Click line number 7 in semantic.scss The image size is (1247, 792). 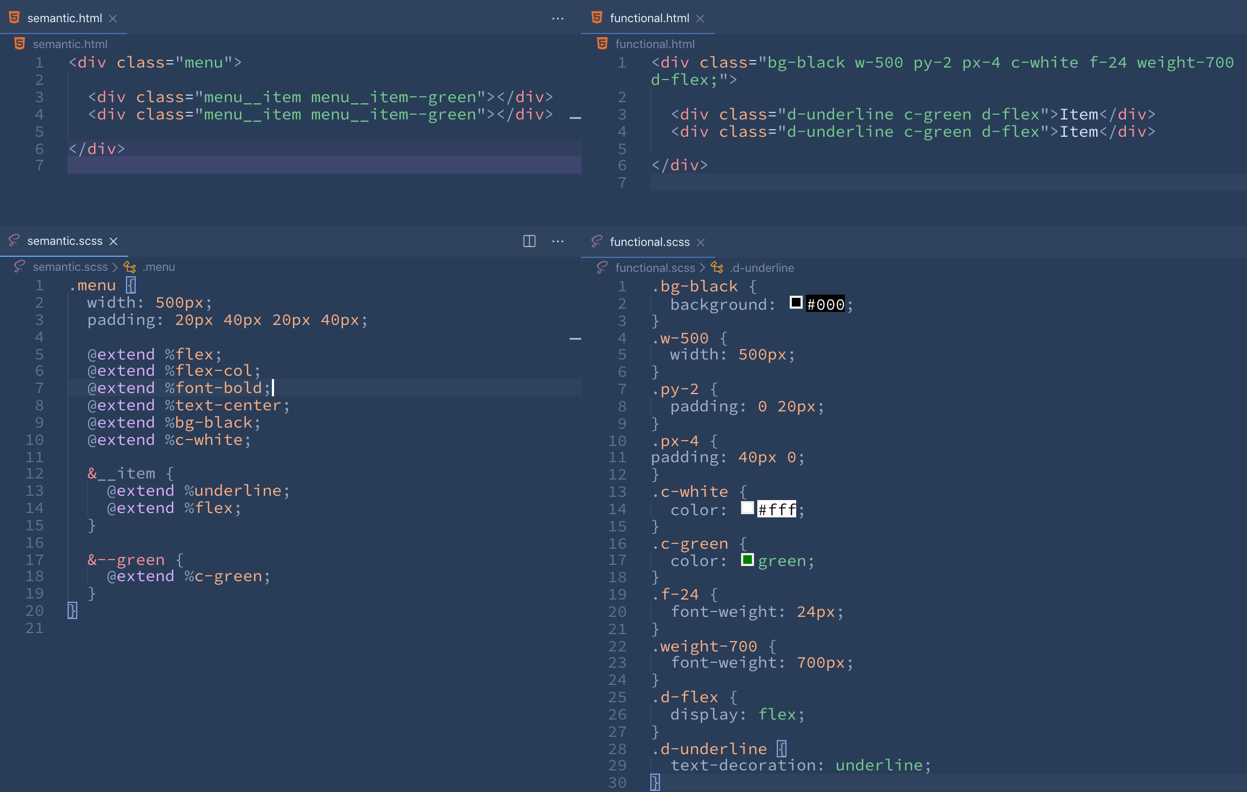pos(39,388)
